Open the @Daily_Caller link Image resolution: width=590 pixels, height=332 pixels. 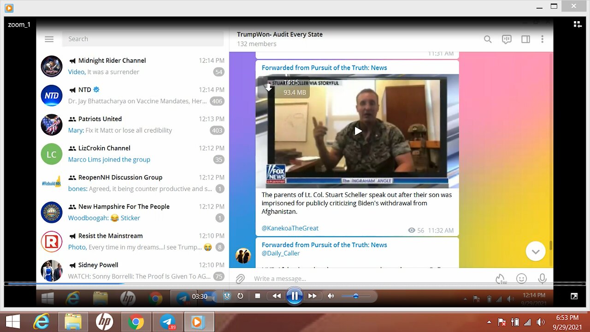coord(281,253)
